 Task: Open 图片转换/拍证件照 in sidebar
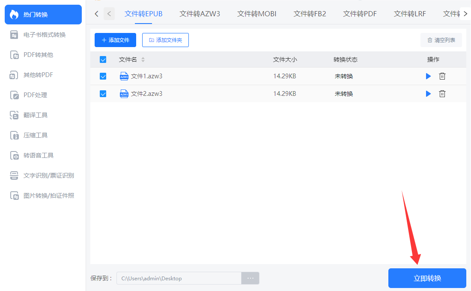click(43, 196)
